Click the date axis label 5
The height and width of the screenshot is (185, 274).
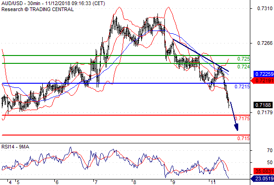18,182
